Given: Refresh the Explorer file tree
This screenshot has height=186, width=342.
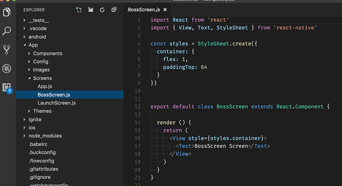Looking at the screenshot, I should pyautogui.click(x=102, y=10).
